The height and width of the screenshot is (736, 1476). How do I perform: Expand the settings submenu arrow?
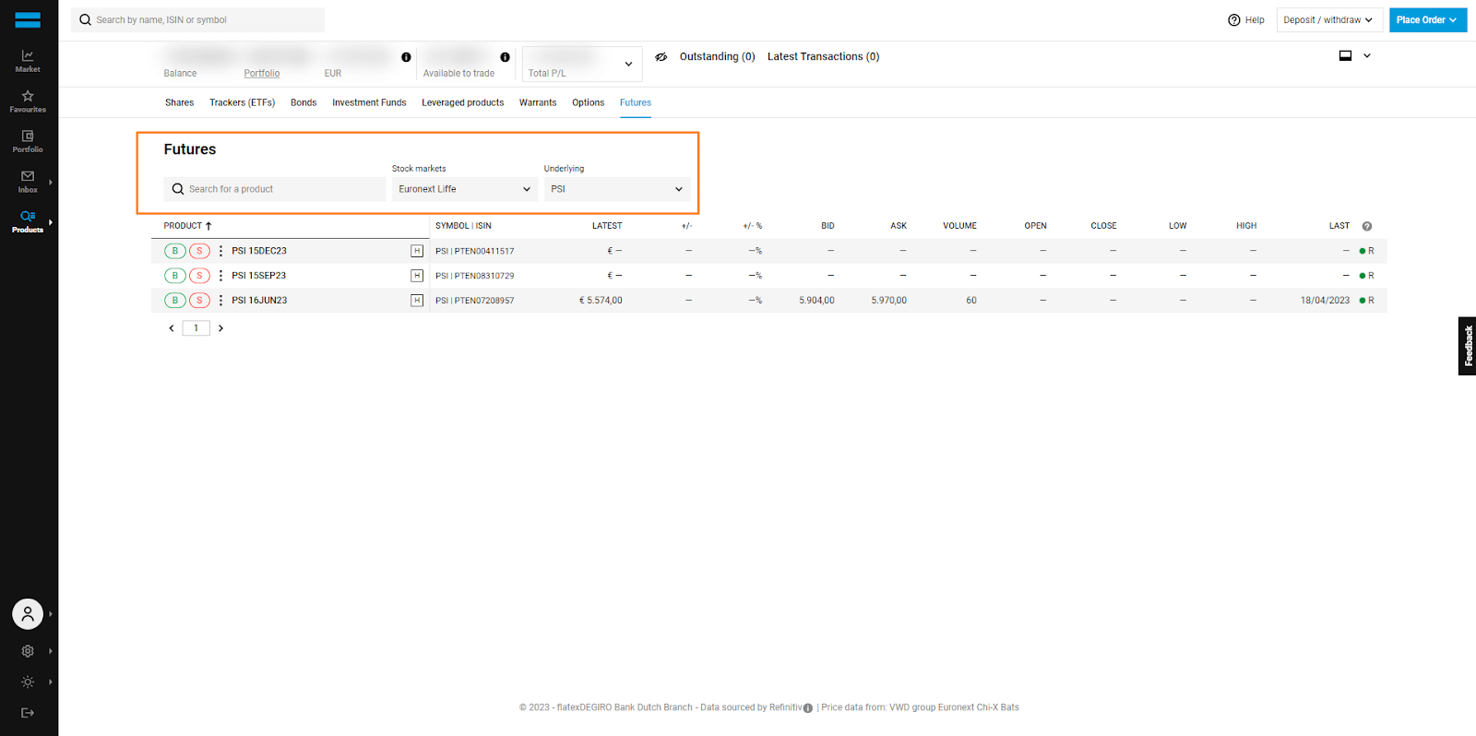tap(51, 651)
